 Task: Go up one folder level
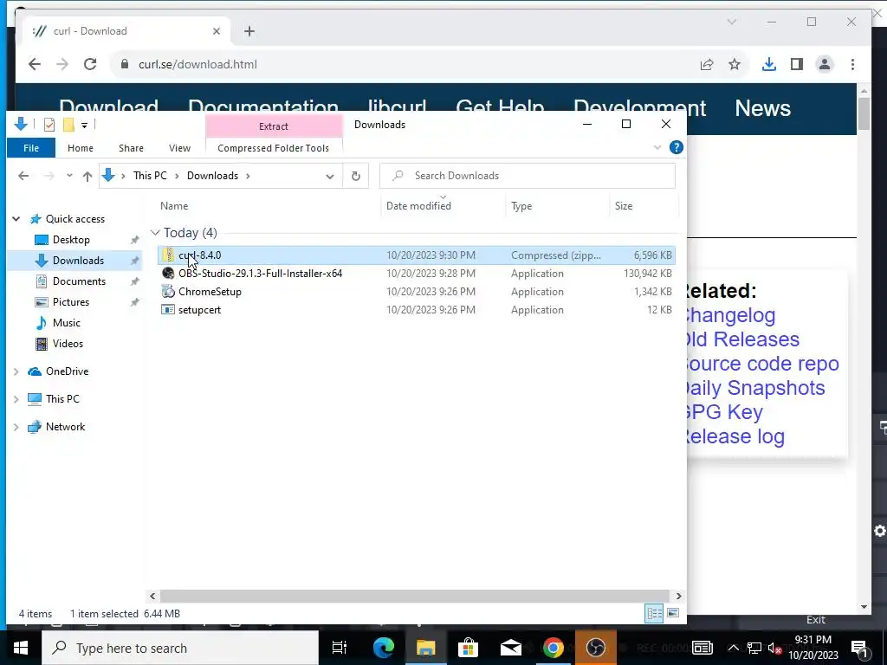coord(87,176)
